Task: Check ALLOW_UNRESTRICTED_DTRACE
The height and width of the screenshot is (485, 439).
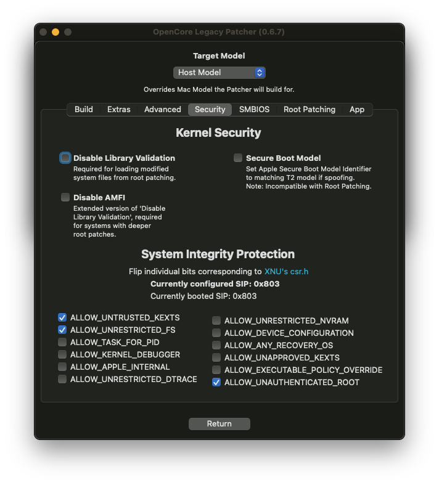Action: [62, 379]
